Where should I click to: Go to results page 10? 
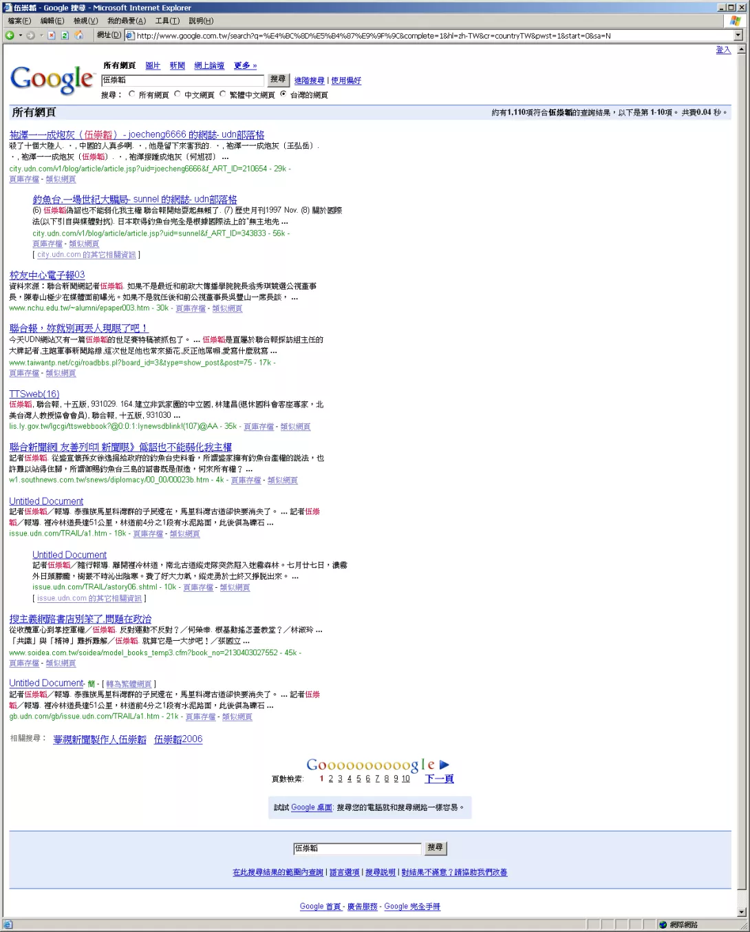pyautogui.click(x=406, y=779)
